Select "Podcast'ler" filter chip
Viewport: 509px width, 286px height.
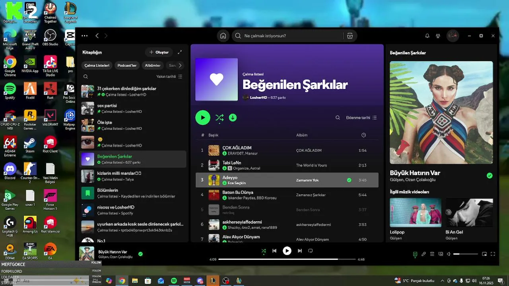tap(127, 66)
